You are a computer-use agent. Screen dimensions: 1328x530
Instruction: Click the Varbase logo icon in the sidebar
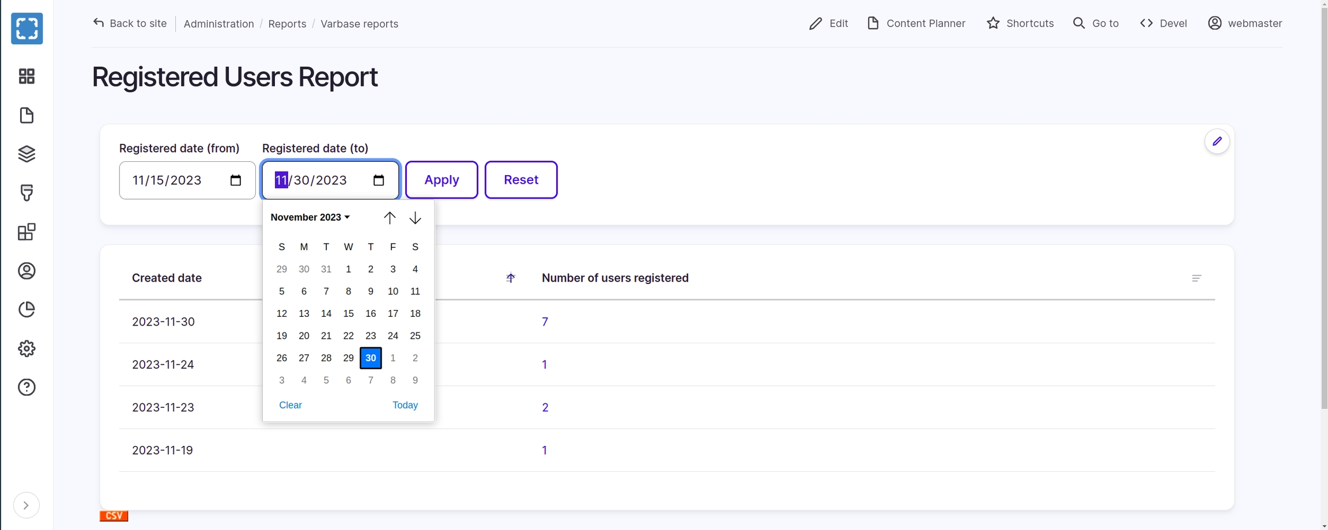27,28
